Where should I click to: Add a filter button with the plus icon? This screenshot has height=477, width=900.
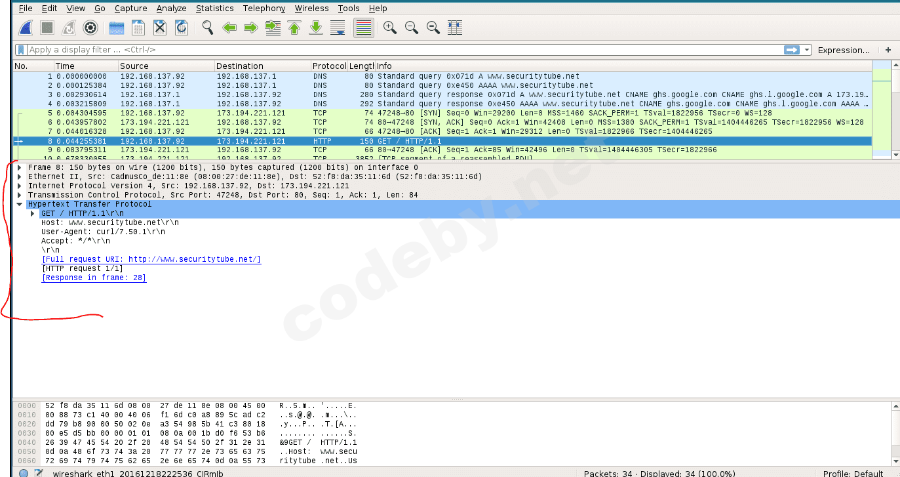pyautogui.click(x=888, y=50)
